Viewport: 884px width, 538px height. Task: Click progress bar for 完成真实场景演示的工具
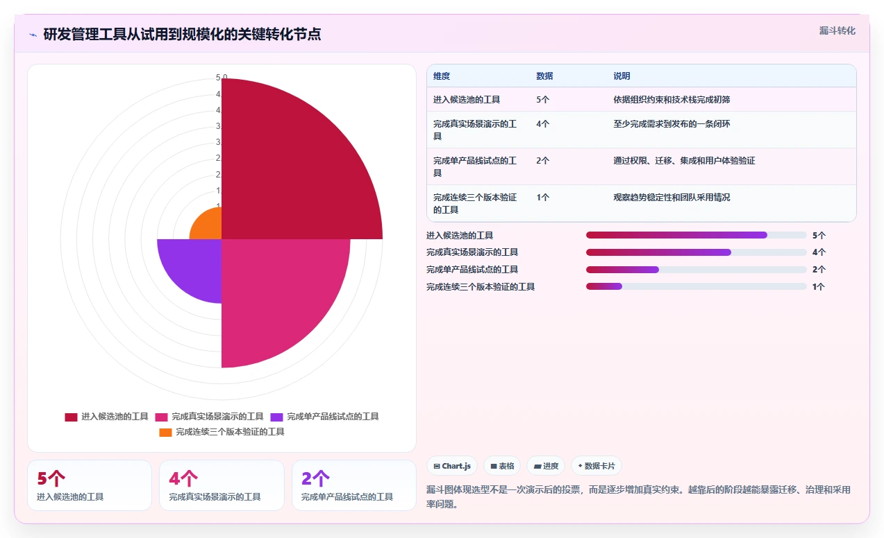697,252
